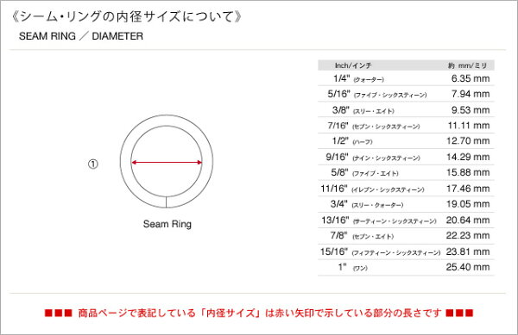
Task: Select the 7/16" size row
Action: click(x=406, y=126)
